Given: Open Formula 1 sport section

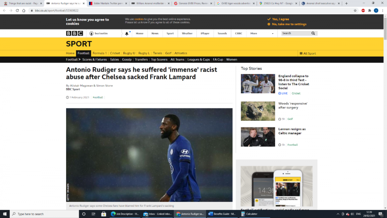Looking at the screenshot, I should point(99,53).
